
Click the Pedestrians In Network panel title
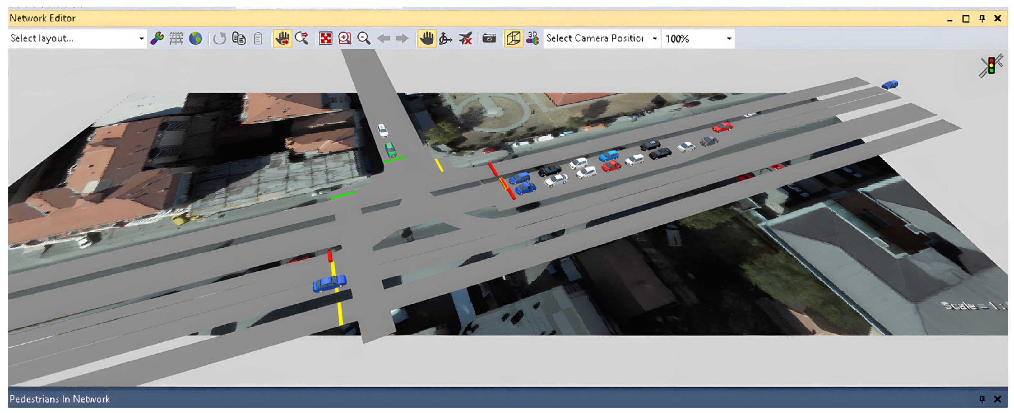pos(59,399)
